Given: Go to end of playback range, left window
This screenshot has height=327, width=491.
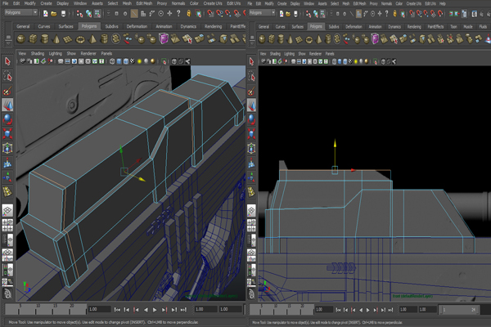Looking at the screenshot, I should [x=183, y=310].
